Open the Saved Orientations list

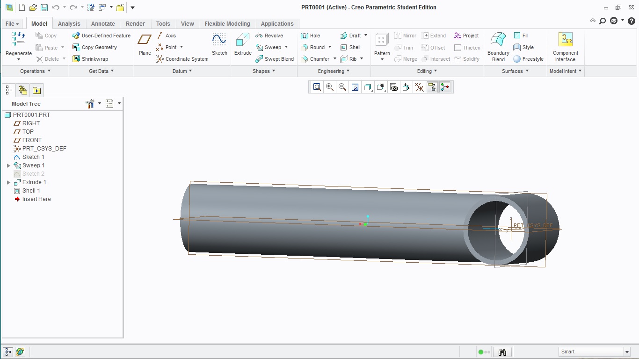381,87
